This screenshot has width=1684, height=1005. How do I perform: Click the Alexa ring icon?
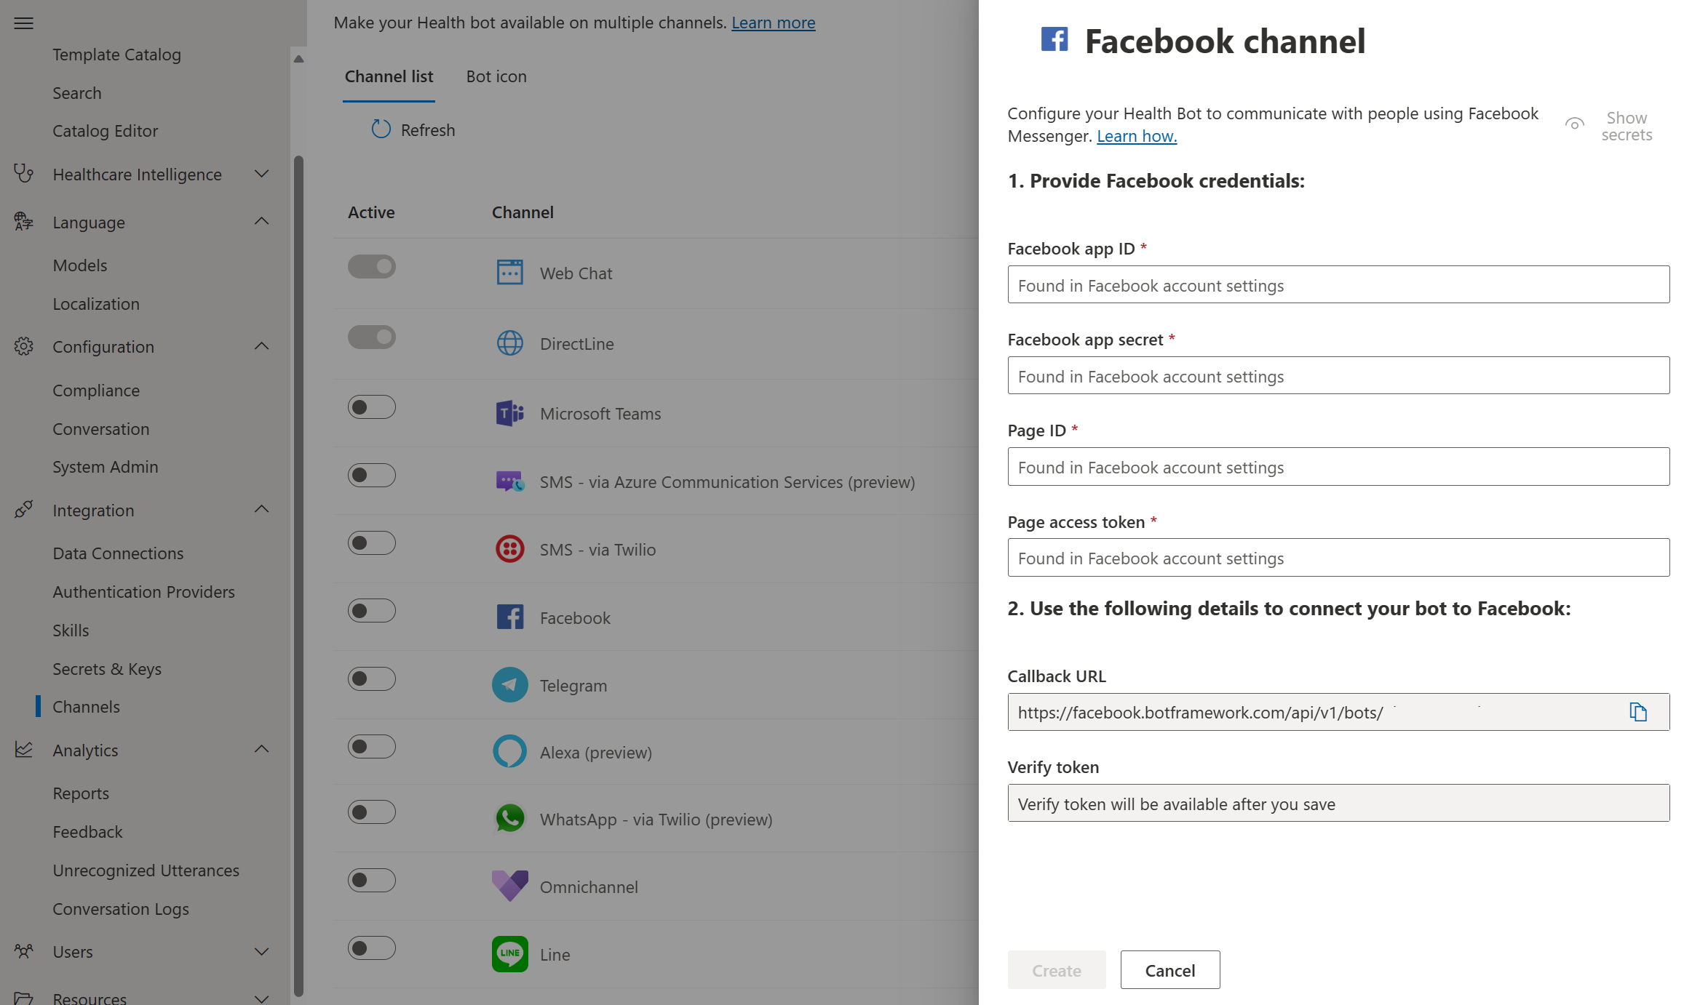point(509,752)
